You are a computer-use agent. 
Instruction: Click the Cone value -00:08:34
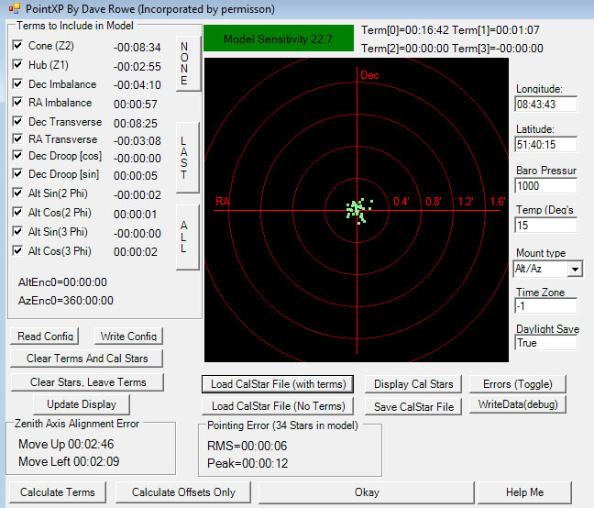[x=137, y=48]
